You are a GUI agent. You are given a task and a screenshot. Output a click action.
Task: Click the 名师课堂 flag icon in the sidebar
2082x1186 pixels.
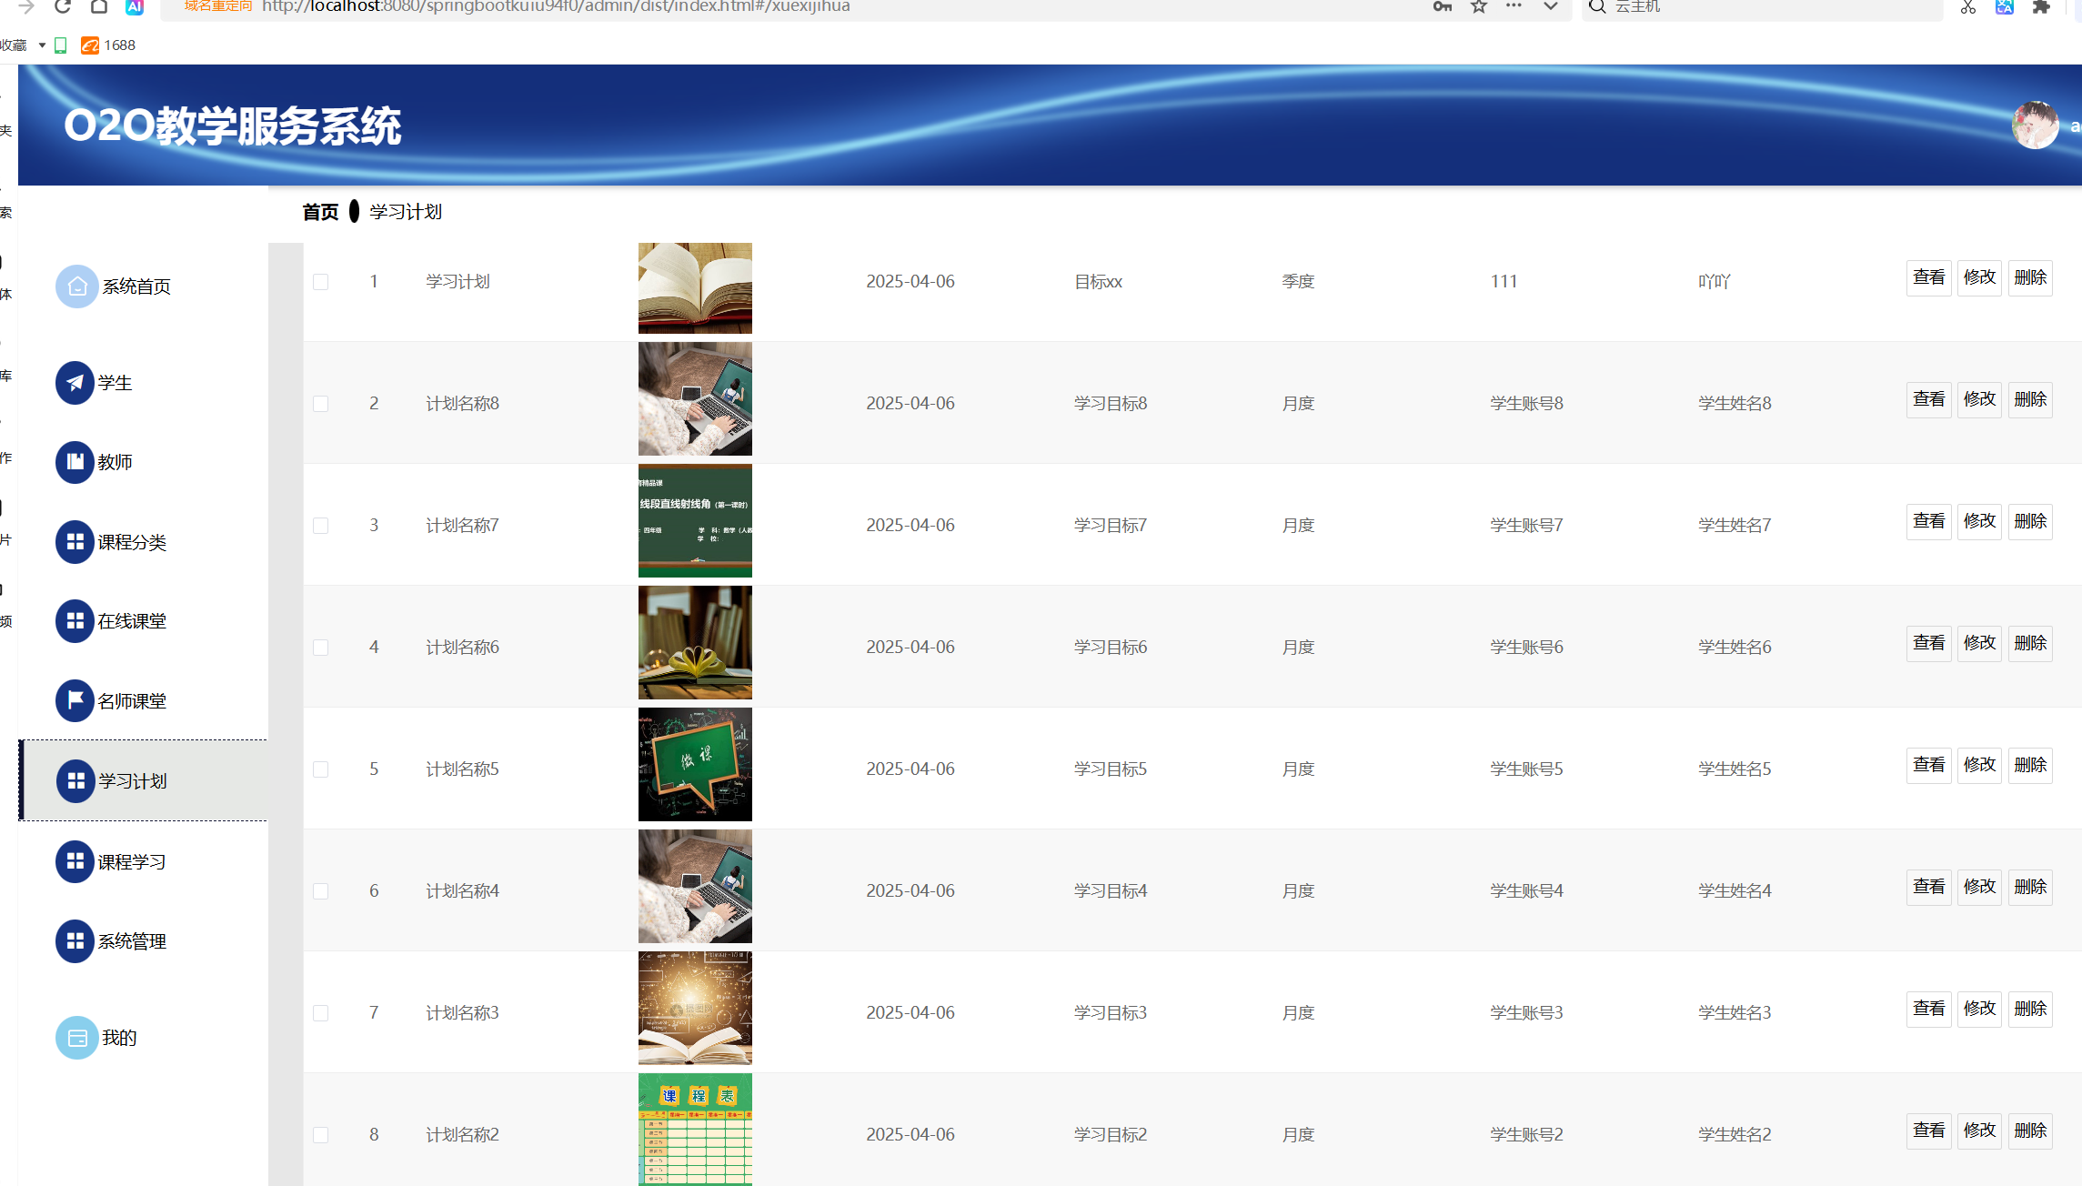(75, 701)
